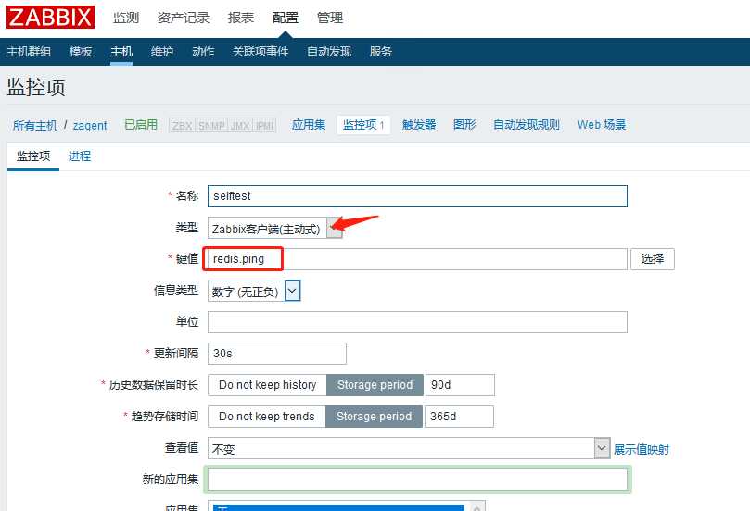
Task: Open the 监测 top menu
Action: point(126,19)
